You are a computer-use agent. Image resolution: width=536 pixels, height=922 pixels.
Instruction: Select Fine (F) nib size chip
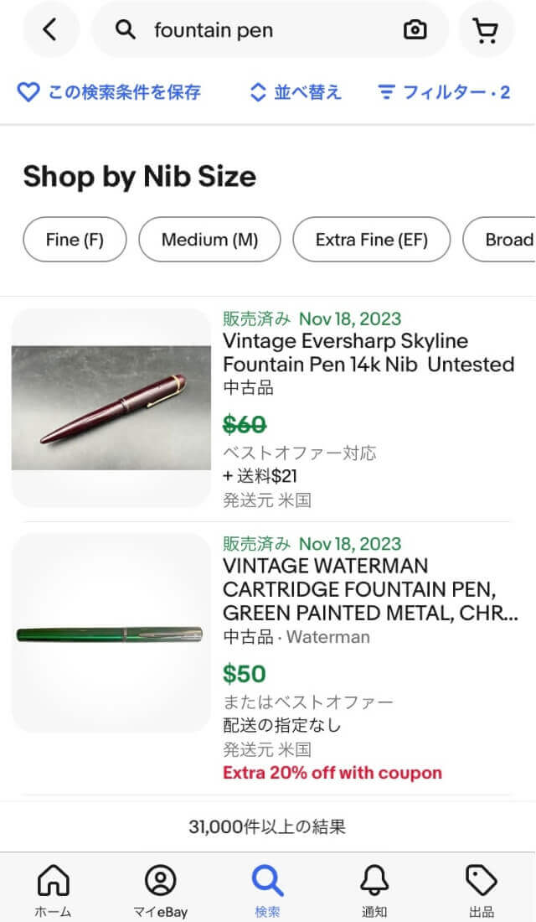pos(75,240)
